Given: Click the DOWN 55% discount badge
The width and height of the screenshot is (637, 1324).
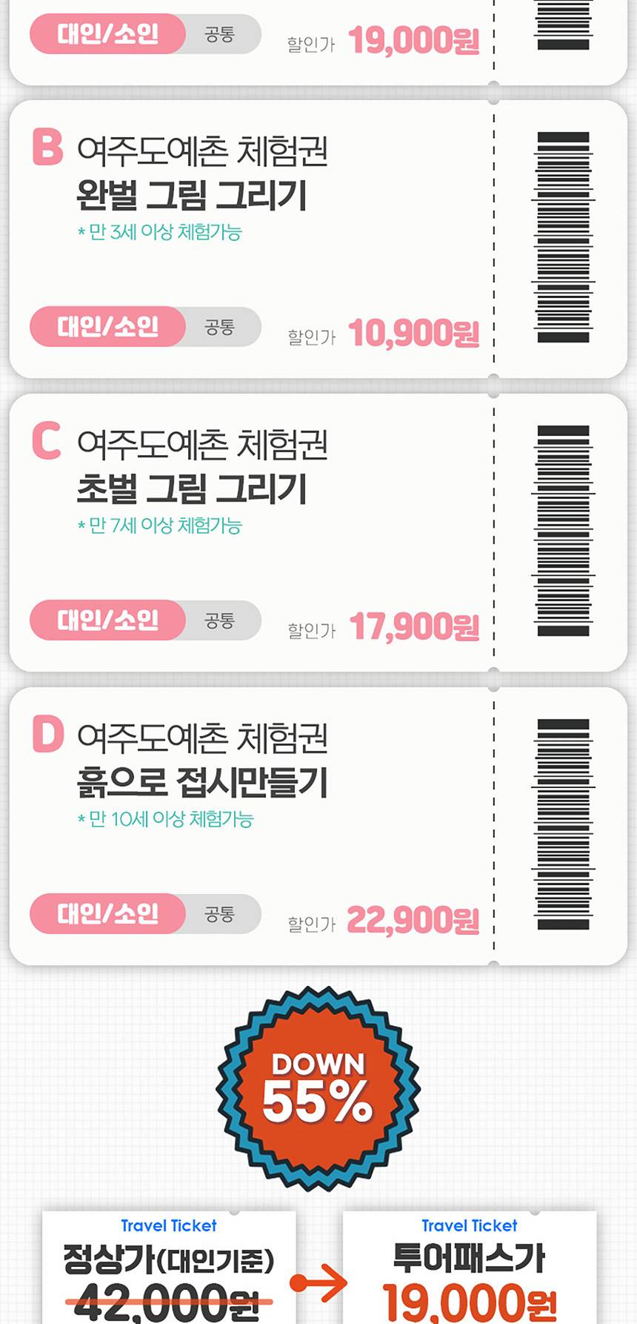Looking at the screenshot, I should tap(318, 1088).
